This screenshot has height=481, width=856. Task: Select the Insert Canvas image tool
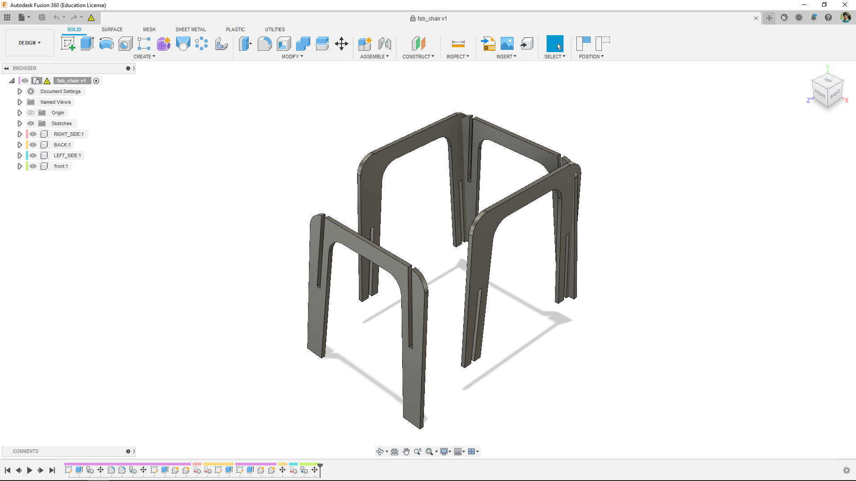507,44
